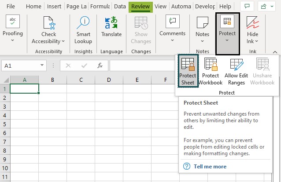Collapse the ribbon with the chevron
This screenshot has width=281, height=182.
click(x=275, y=52)
